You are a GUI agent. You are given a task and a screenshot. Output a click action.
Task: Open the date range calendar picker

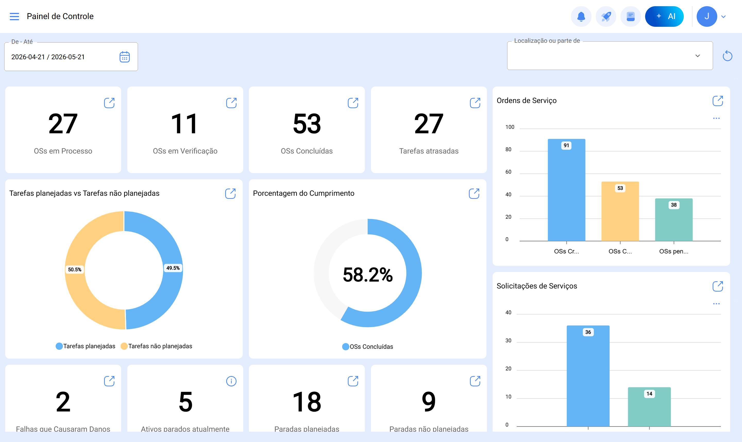(x=124, y=57)
